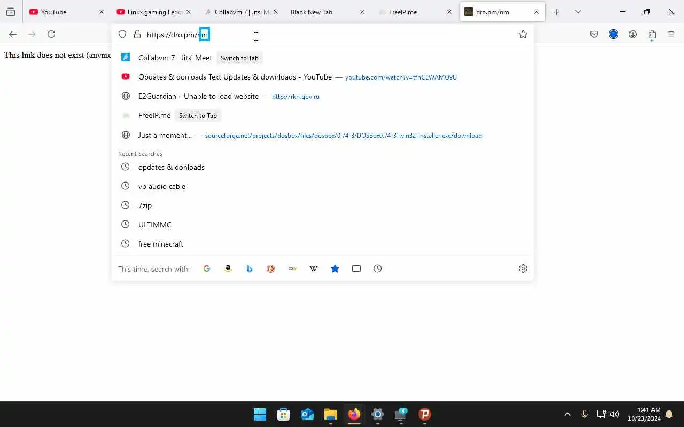Close the dro.pm/nm tab

[x=536, y=12]
